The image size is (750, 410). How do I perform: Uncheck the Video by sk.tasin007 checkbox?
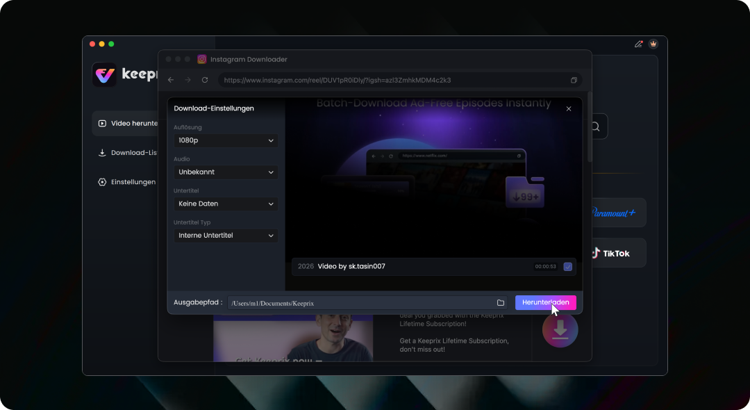pyautogui.click(x=568, y=266)
